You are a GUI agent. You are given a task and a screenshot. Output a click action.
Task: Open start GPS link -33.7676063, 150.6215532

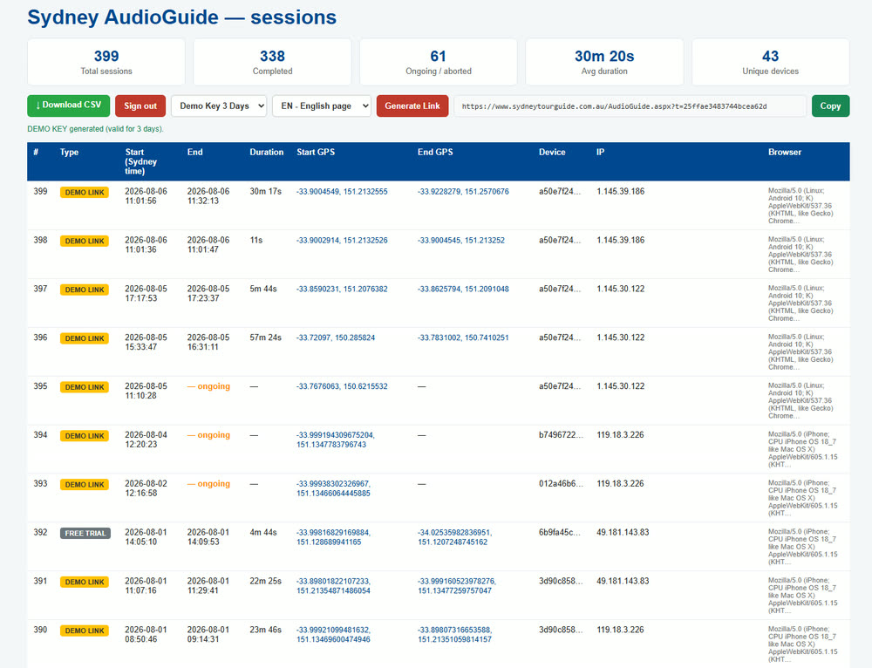[x=342, y=386]
